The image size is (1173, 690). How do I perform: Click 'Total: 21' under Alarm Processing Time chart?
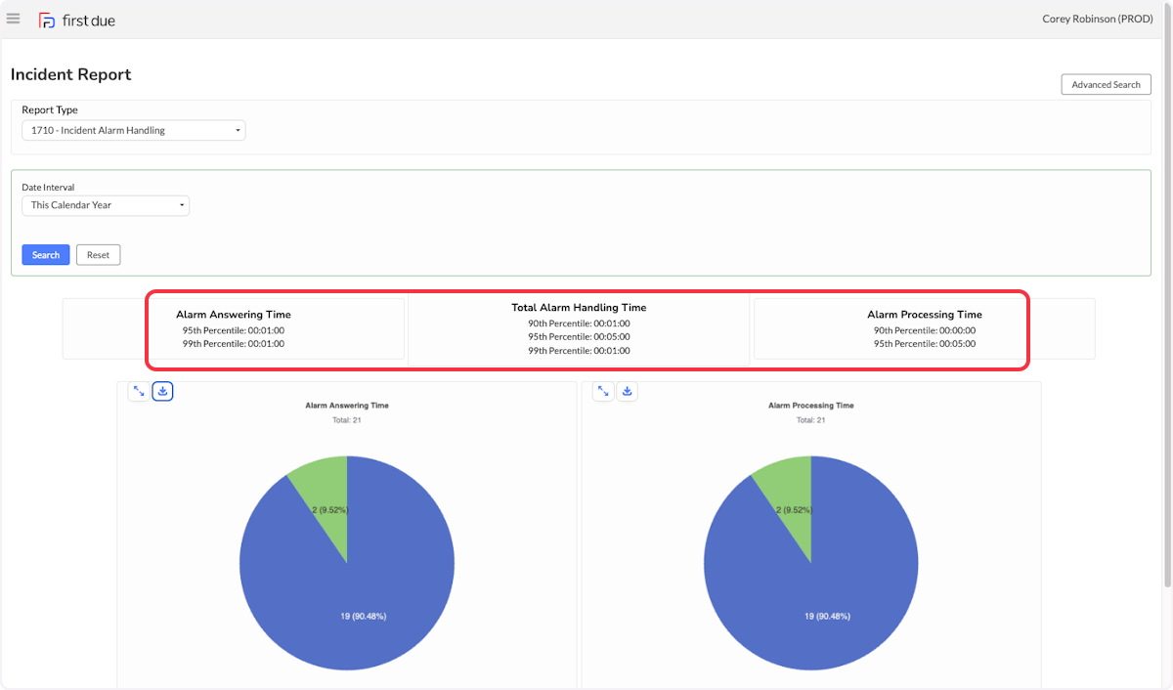[x=811, y=420]
